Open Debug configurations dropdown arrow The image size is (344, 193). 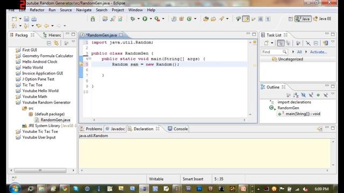pyautogui.click(x=139, y=19)
